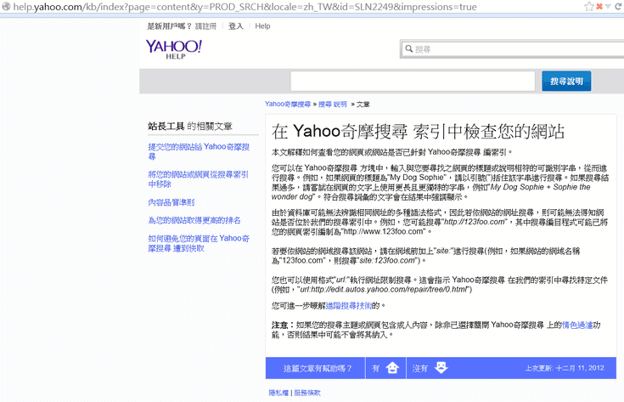Open 情色過濾 link in the note
Image resolution: width=624 pixels, height=402 pixels.
coord(577,326)
